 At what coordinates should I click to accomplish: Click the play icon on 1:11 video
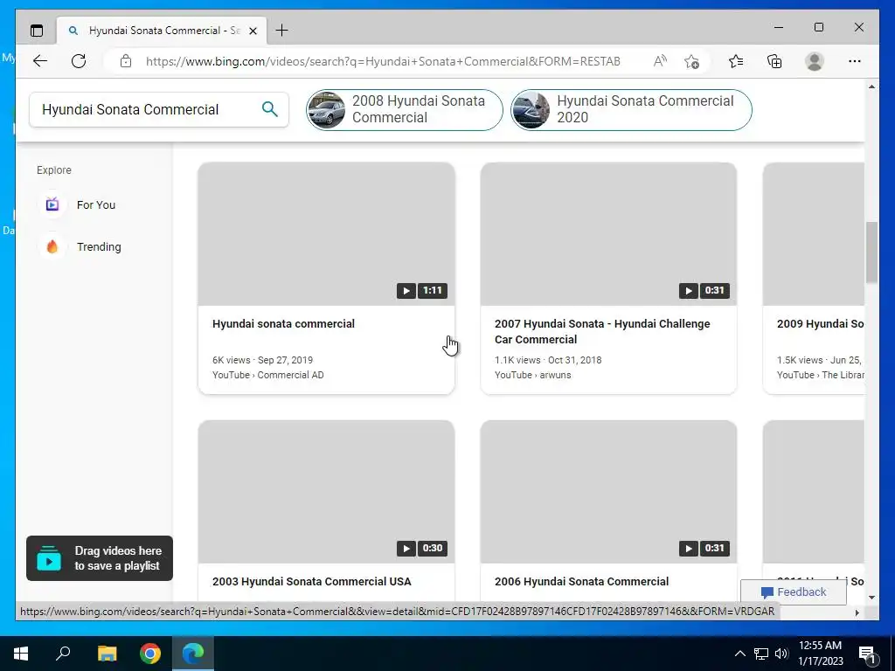(x=406, y=290)
